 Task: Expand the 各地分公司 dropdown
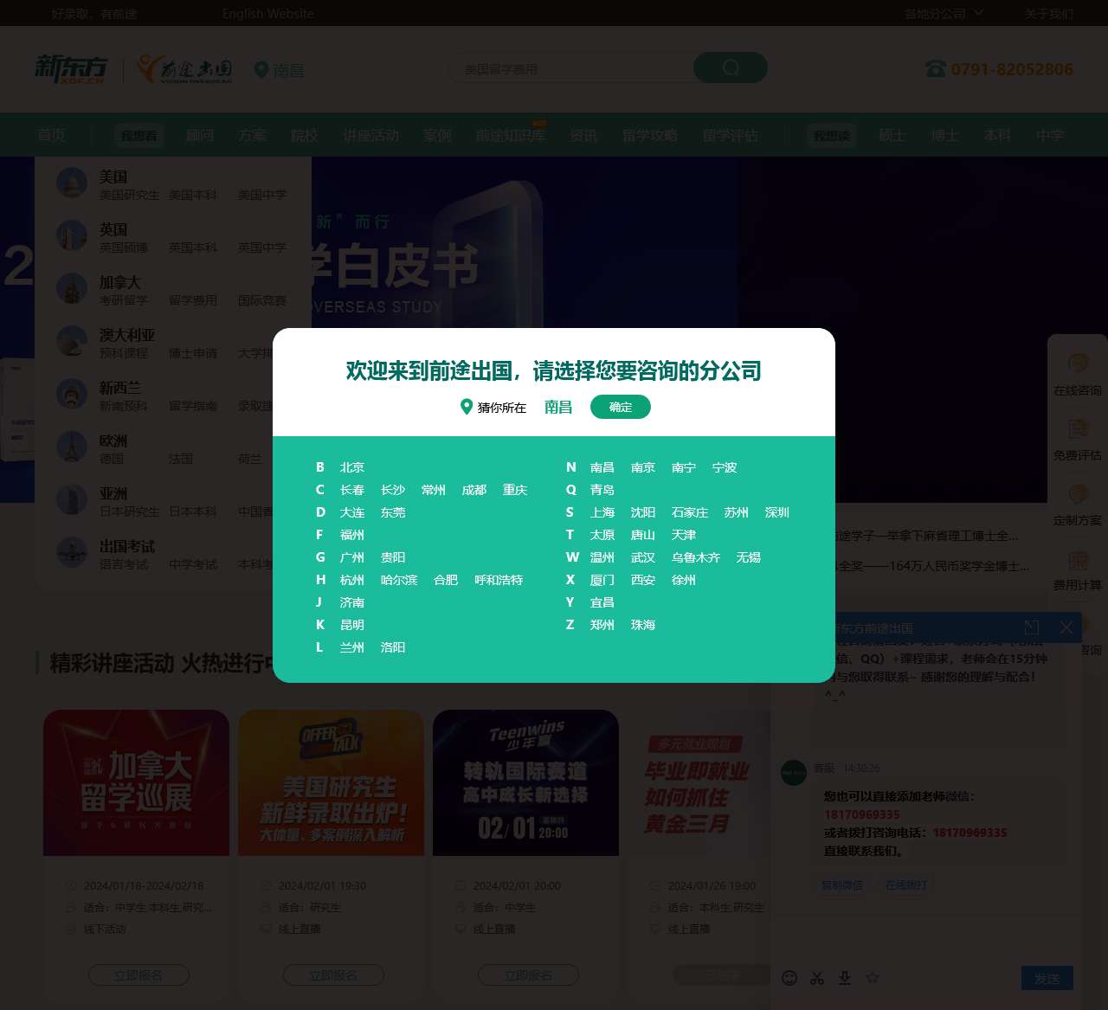pos(944,13)
